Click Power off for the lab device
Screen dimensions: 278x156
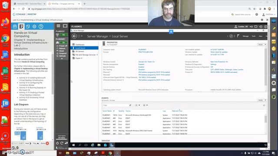[62, 46]
